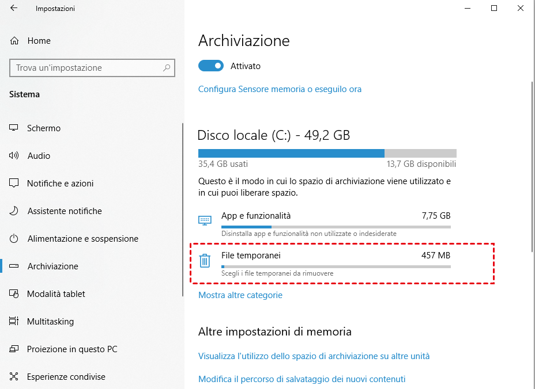Open Multitasking settings
The height and width of the screenshot is (389, 535).
click(50, 322)
